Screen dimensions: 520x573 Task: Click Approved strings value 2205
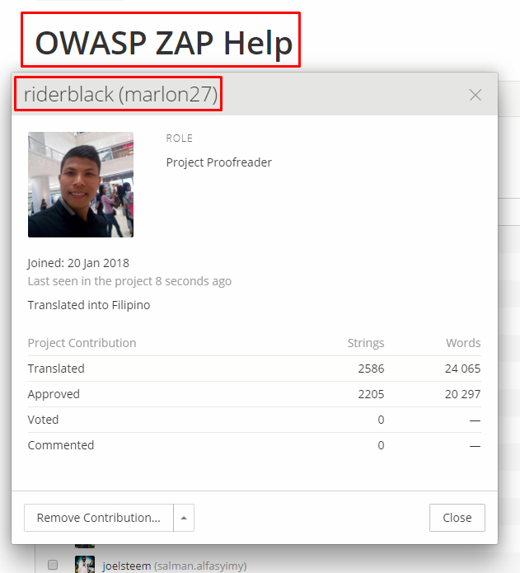point(371,394)
